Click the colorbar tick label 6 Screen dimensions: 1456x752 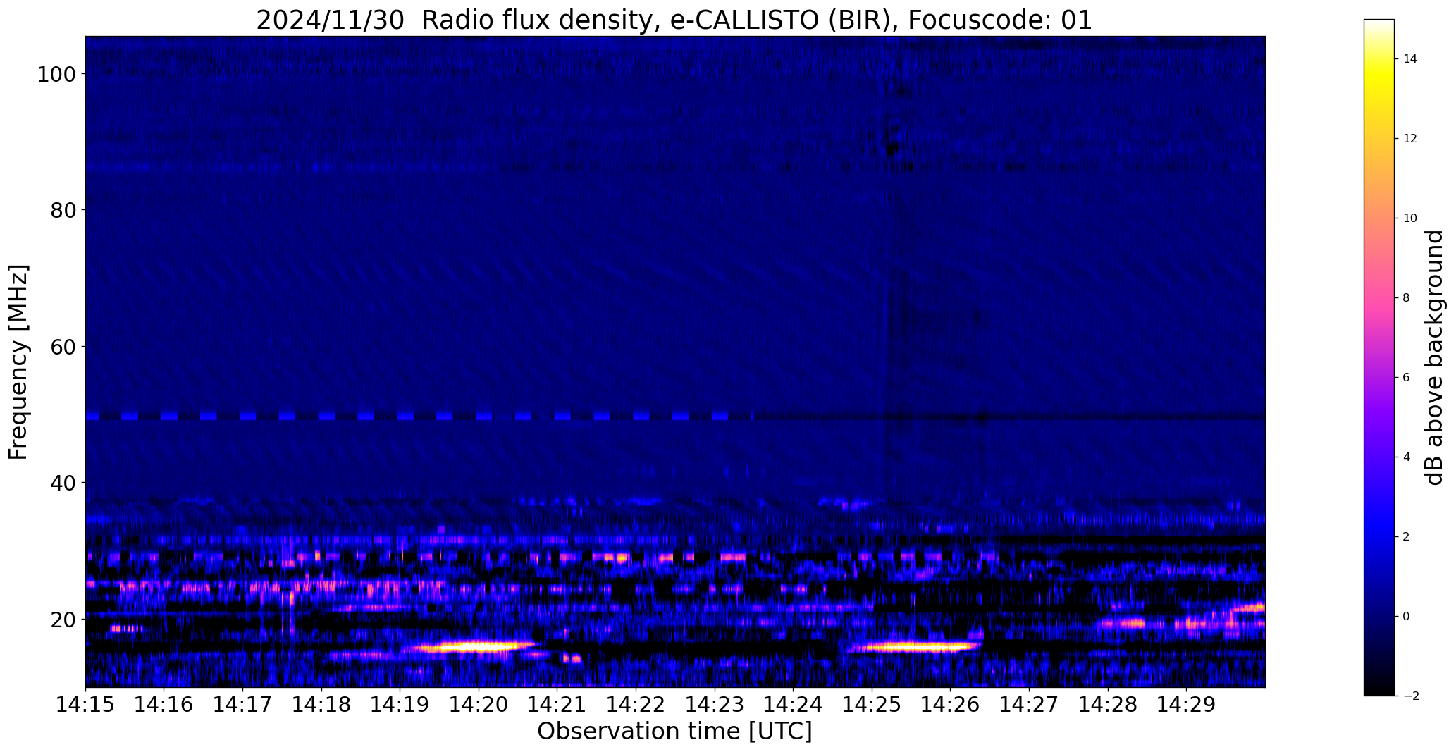[1407, 378]
